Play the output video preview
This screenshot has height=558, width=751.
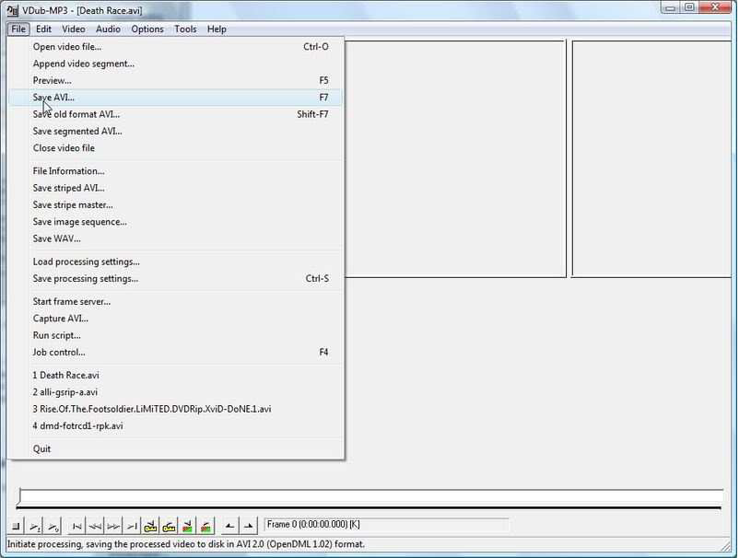click(x=53, y=527)
